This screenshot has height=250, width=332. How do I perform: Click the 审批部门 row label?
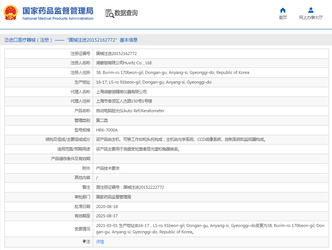click(82, 197)
